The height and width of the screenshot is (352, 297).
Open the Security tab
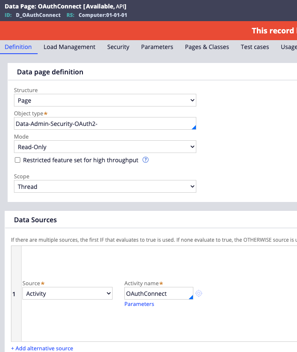[x=118, y=47]
